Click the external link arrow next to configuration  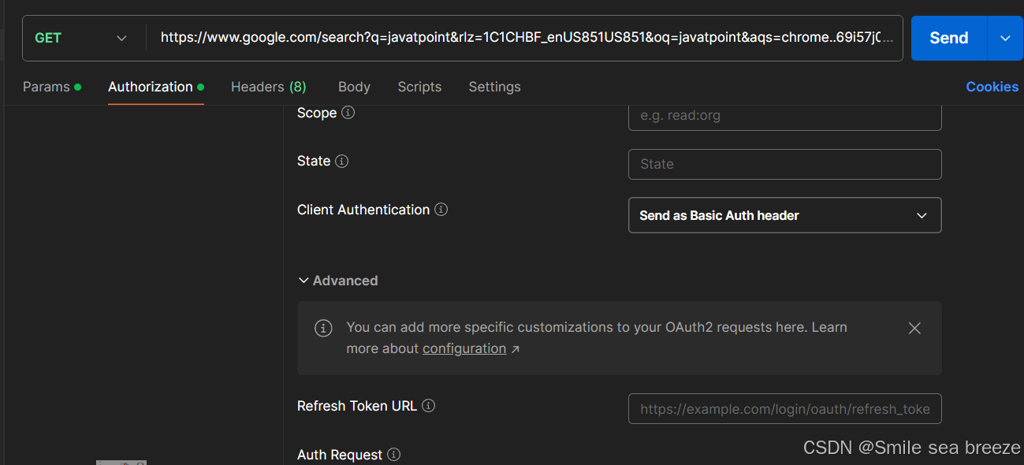(516, 348)
